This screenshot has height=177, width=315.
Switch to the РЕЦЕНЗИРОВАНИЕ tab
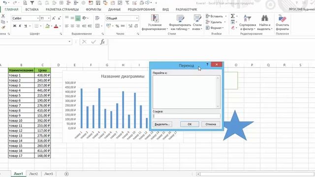click(x=141, y=9)
